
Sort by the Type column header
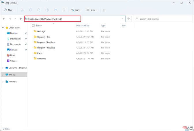click(x=103, y=25)
